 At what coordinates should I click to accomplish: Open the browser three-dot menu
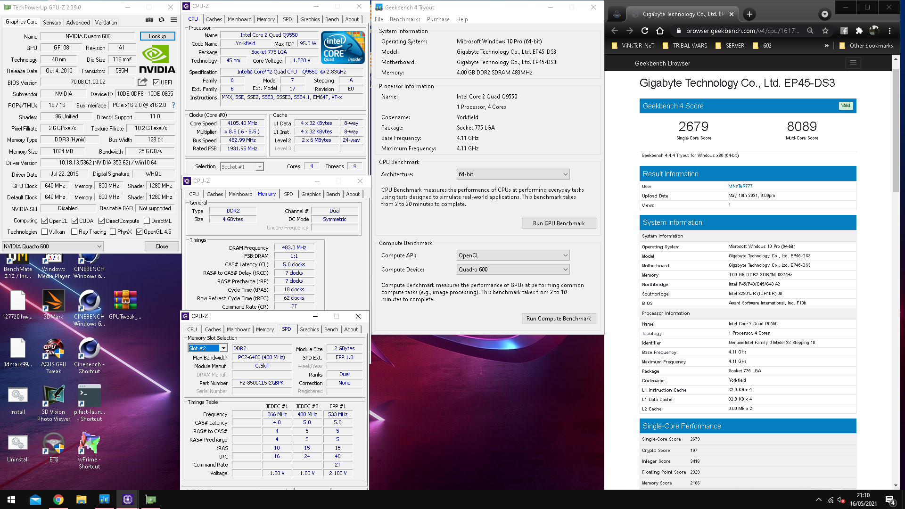pyautogui.click(x=889, y=31)
